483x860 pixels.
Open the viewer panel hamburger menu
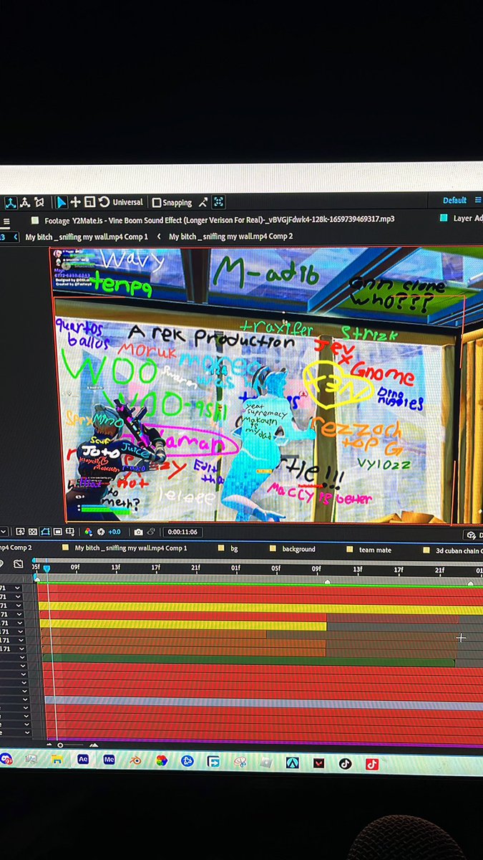click(6, 221)
